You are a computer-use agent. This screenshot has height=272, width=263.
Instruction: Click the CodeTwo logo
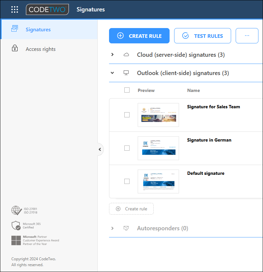click(48, 9)
